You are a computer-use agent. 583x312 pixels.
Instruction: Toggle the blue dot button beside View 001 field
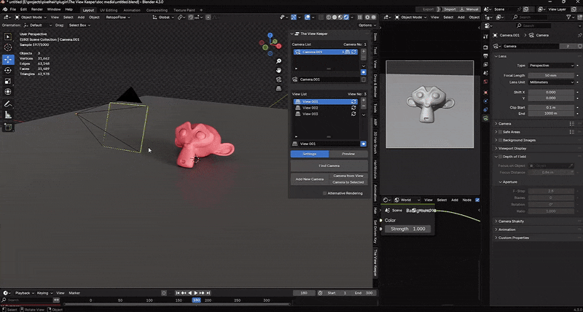363,144
